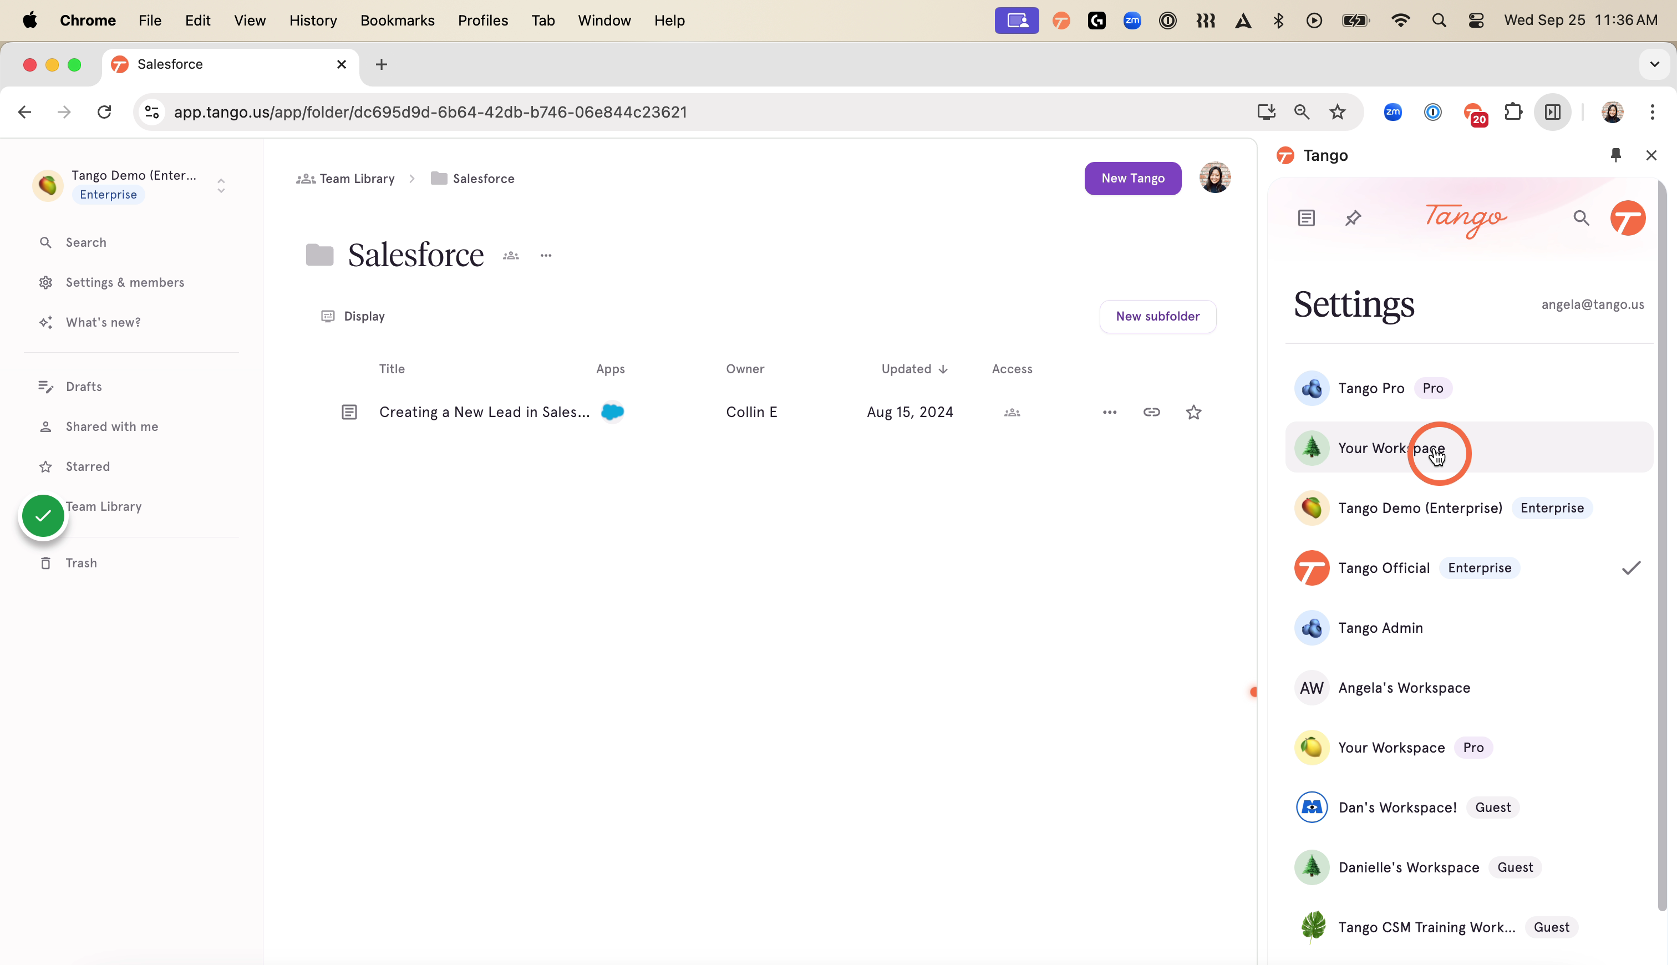1677x965 pixels.
Task: Sort by the Updated column
Action: (x=914, y=369)
